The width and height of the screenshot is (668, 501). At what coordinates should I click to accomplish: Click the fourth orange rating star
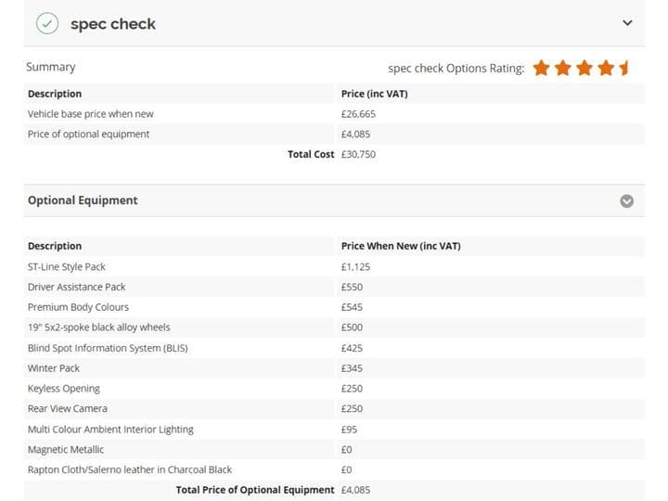[605, 68]
